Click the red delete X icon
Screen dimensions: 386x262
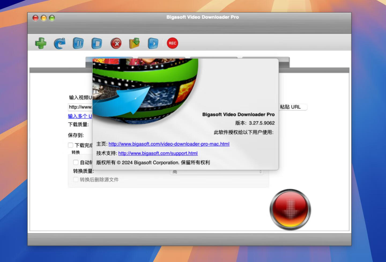point(116,43)
